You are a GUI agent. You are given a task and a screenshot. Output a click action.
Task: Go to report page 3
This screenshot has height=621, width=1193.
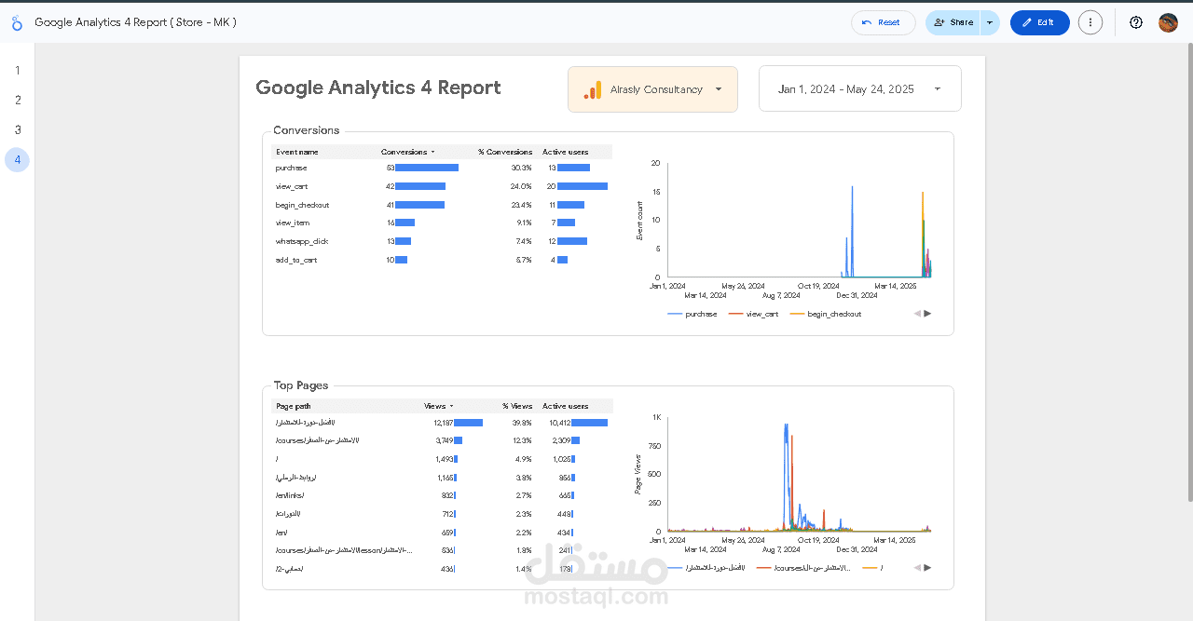click(17, 129)
